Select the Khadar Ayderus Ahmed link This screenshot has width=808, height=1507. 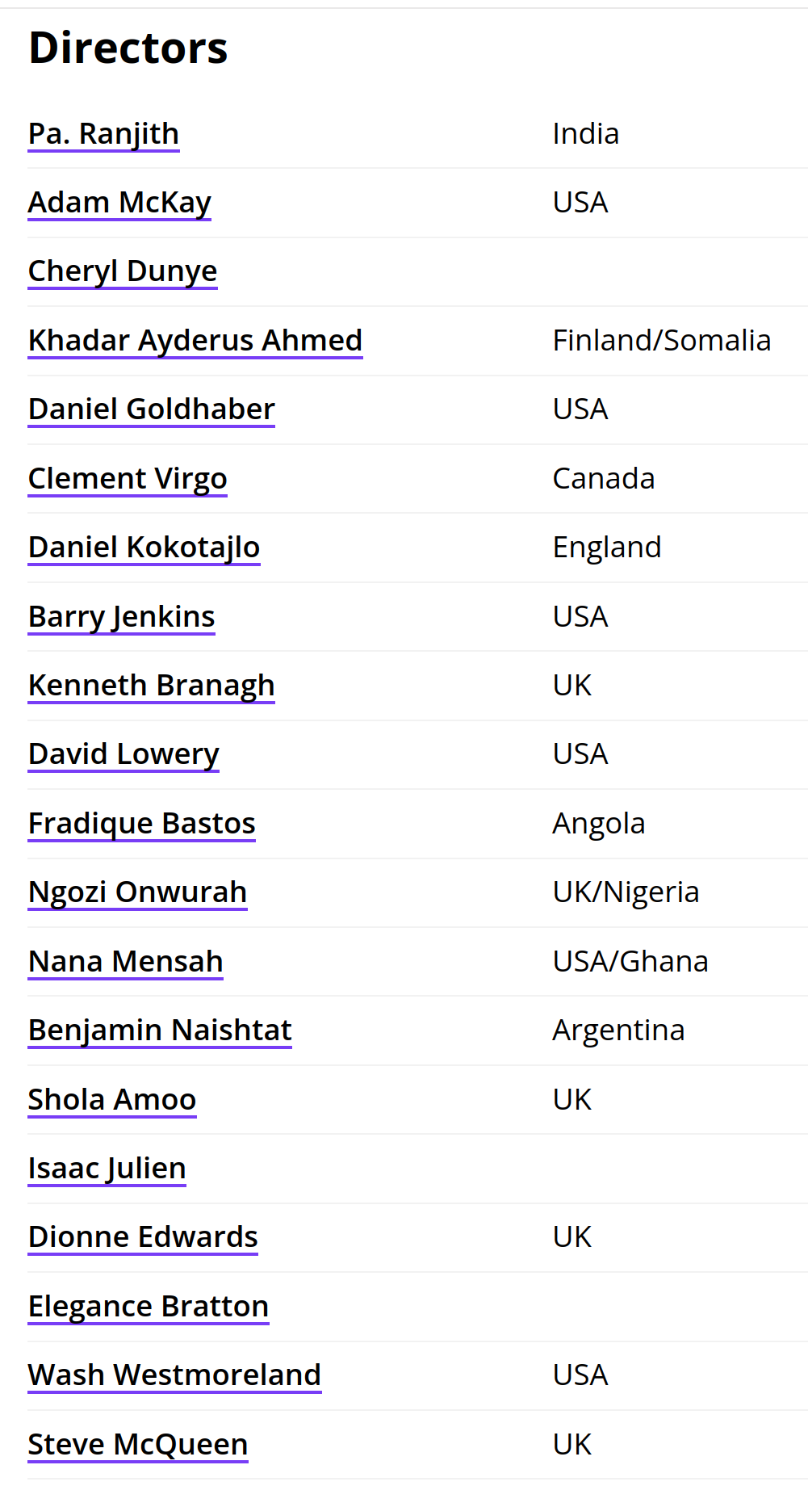click(195, 341)
